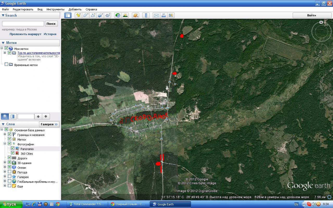Expand the 3D-здания layer tree node
Viewport: 333px width, 208px height.
(x=5, y=163)
